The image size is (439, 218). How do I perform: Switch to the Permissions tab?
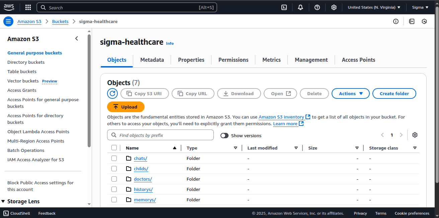pos(233,60)
